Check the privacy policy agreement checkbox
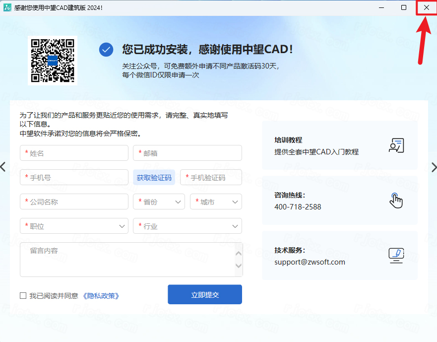437x342 pixels. click(23, 296)
